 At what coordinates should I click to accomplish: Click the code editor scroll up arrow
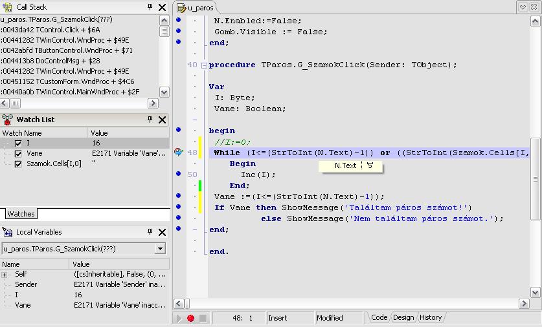pos(535,21)
